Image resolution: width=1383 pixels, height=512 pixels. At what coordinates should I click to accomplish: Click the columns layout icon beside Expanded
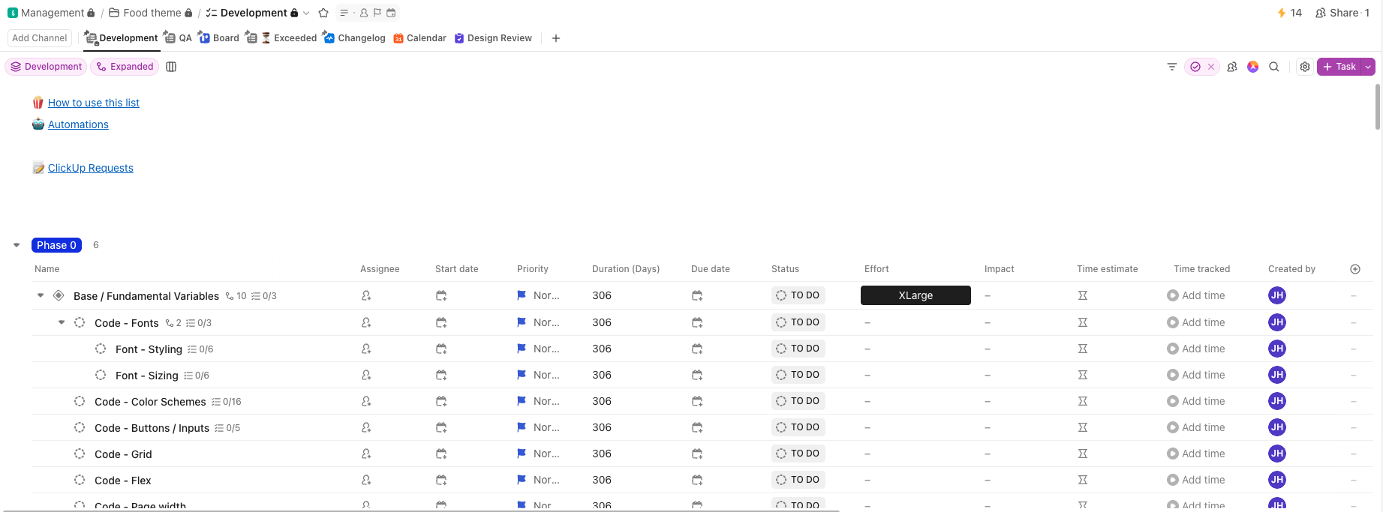coord(171,67)
